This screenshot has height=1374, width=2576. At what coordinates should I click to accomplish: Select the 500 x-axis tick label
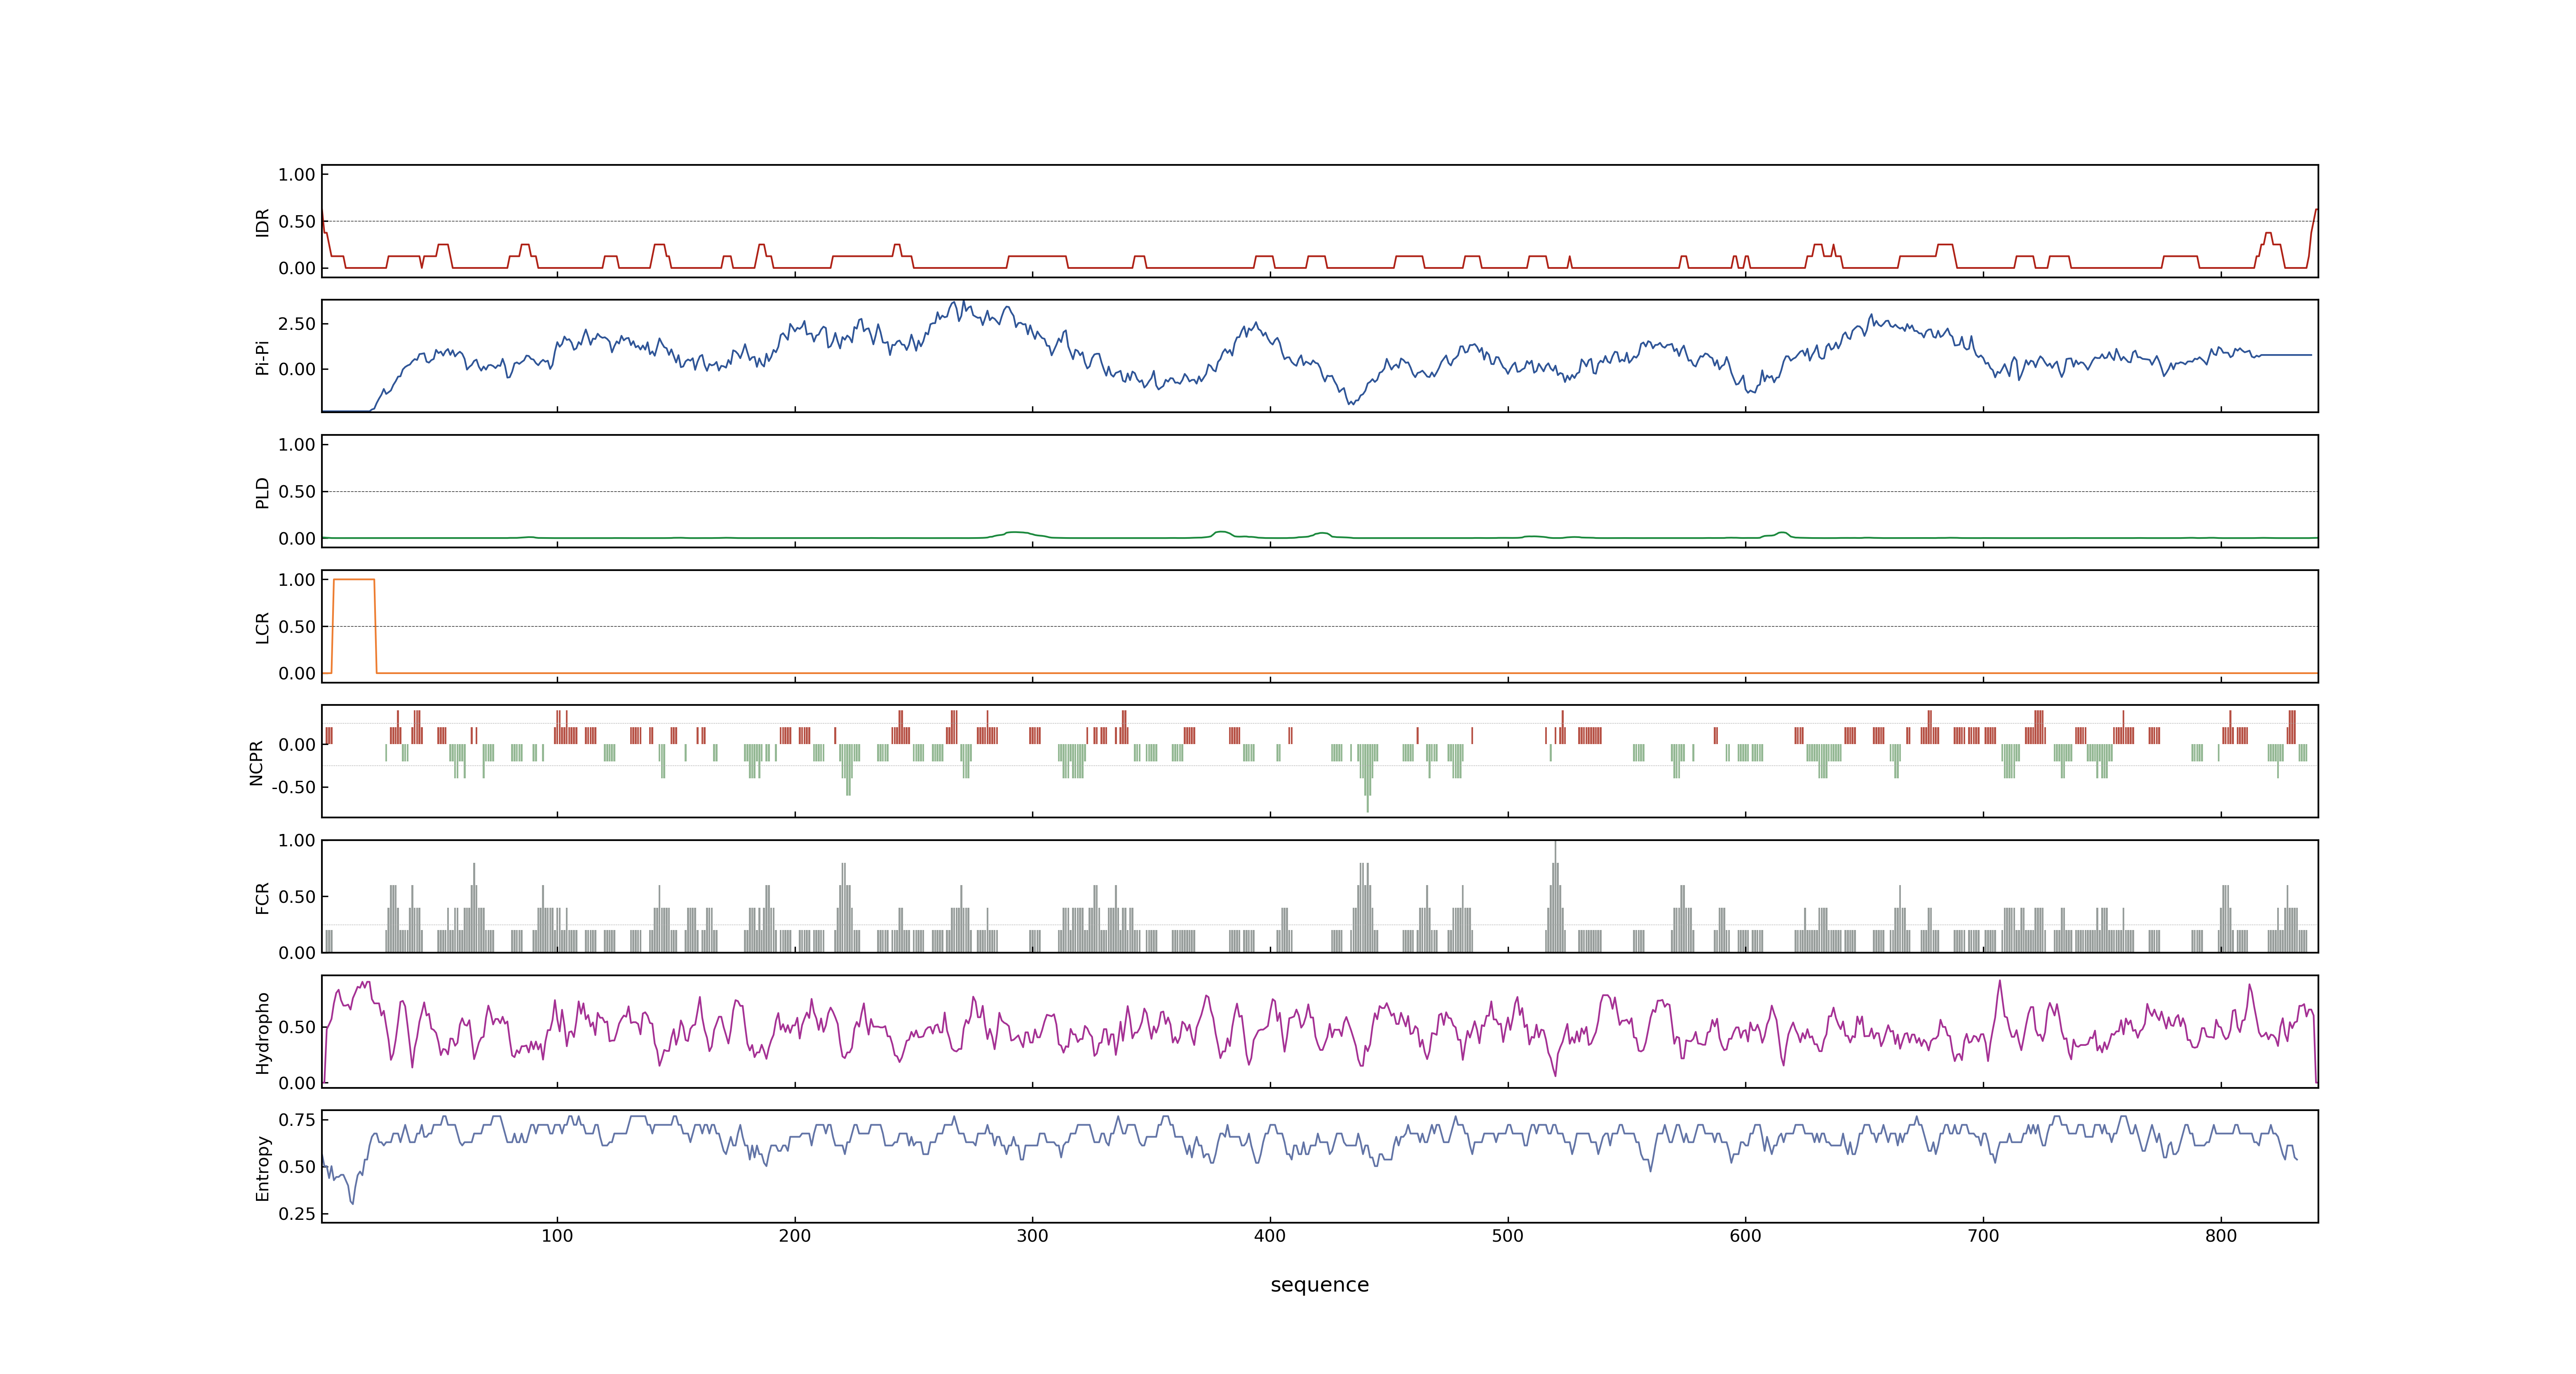pyautogui.click(x=1508, y=1236)
